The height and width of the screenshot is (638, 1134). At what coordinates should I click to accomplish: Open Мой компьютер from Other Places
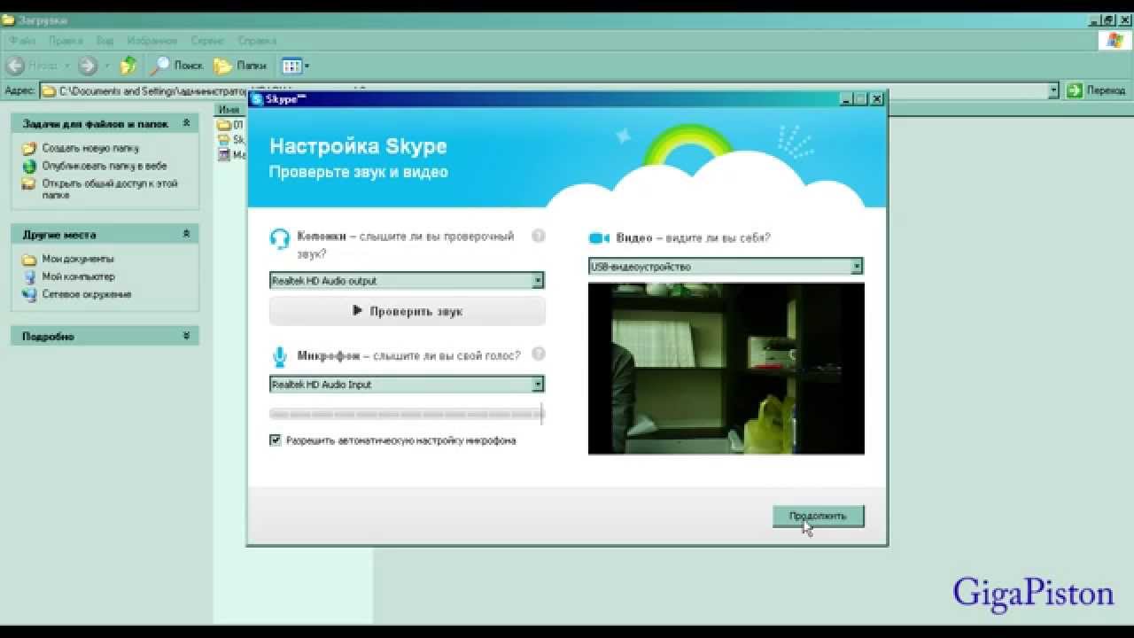tap(79, 276)
